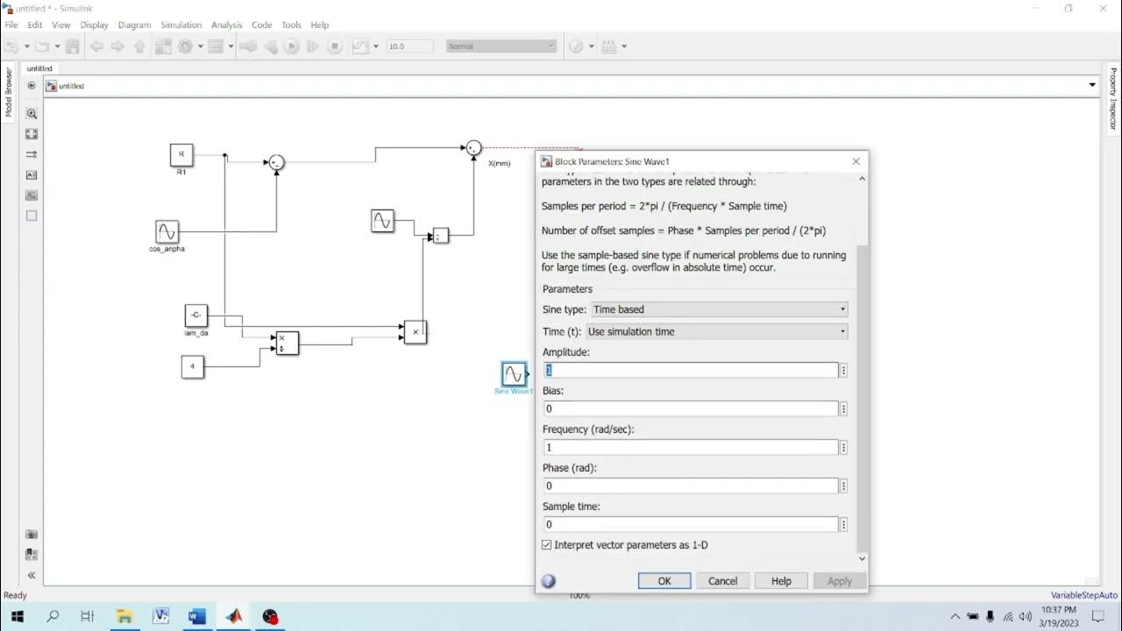This screenshot has width=1122, height=631.
Task: Click the screenshot camera icon in palette
Action: [x=32, y=534]
